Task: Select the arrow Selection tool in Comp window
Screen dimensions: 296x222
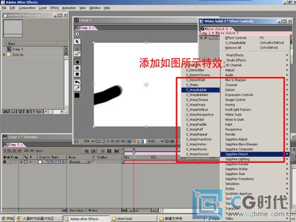Action: click(77, 41)
